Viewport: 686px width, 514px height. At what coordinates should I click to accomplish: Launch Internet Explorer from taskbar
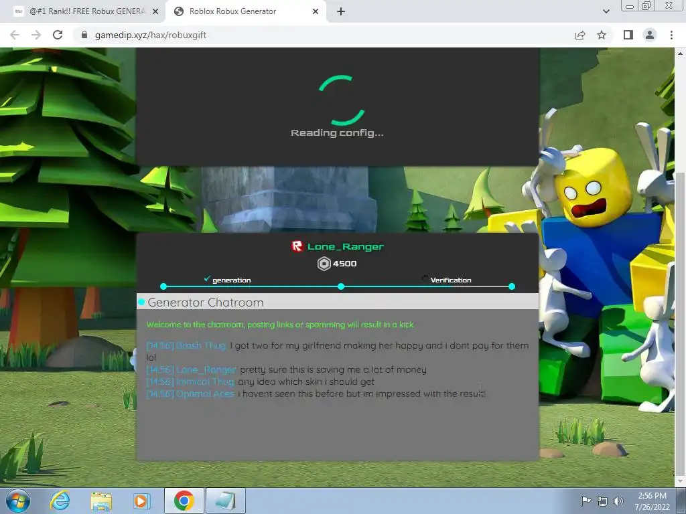point(60,501)
